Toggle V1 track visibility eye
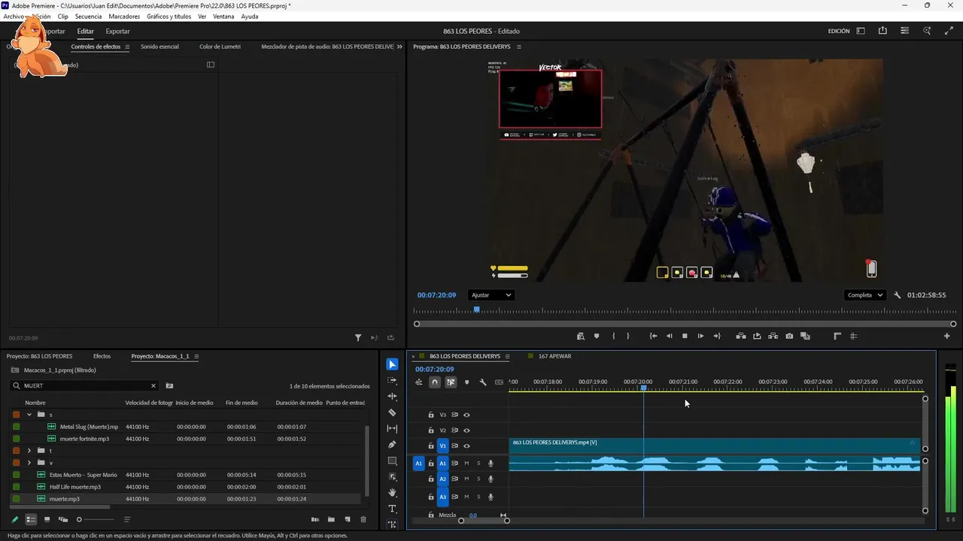The height and width of the screenshot is (541, 963). pyautogui.click(x=466, y=446)
